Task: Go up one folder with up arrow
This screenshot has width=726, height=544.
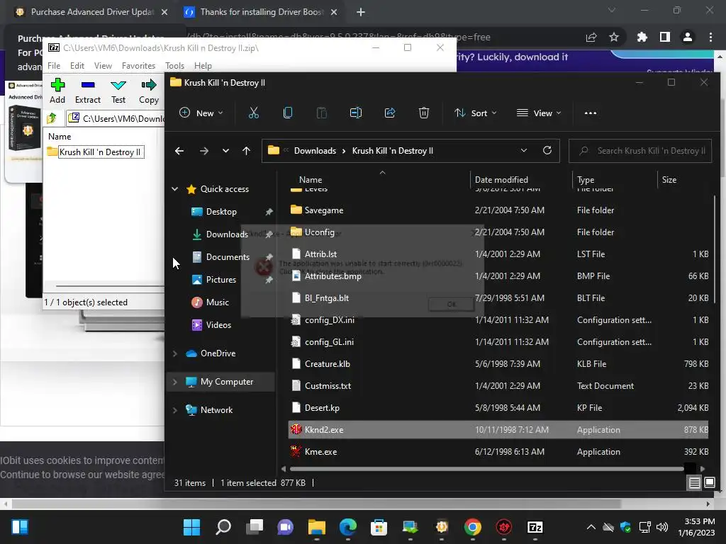Action: [246, 151]
